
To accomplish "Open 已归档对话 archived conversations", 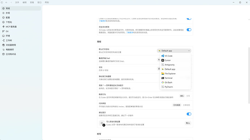I will pos(21,54).
